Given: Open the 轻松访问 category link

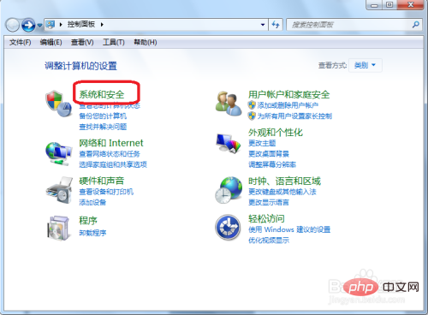Looking at the screenshot, I should coord(266,218).
